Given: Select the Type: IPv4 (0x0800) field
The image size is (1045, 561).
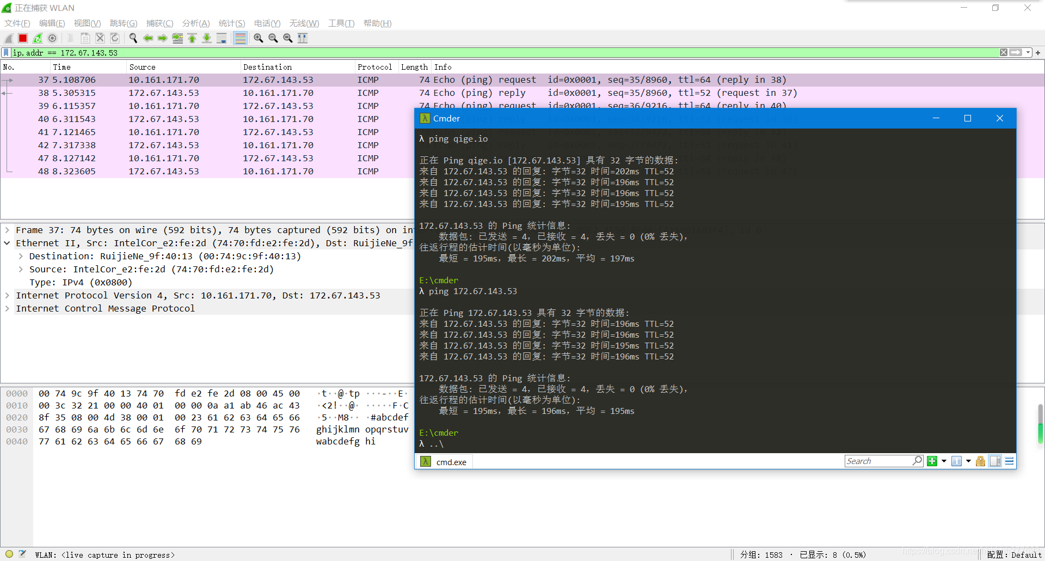Looking at the screenshot, I should (81, 282).
